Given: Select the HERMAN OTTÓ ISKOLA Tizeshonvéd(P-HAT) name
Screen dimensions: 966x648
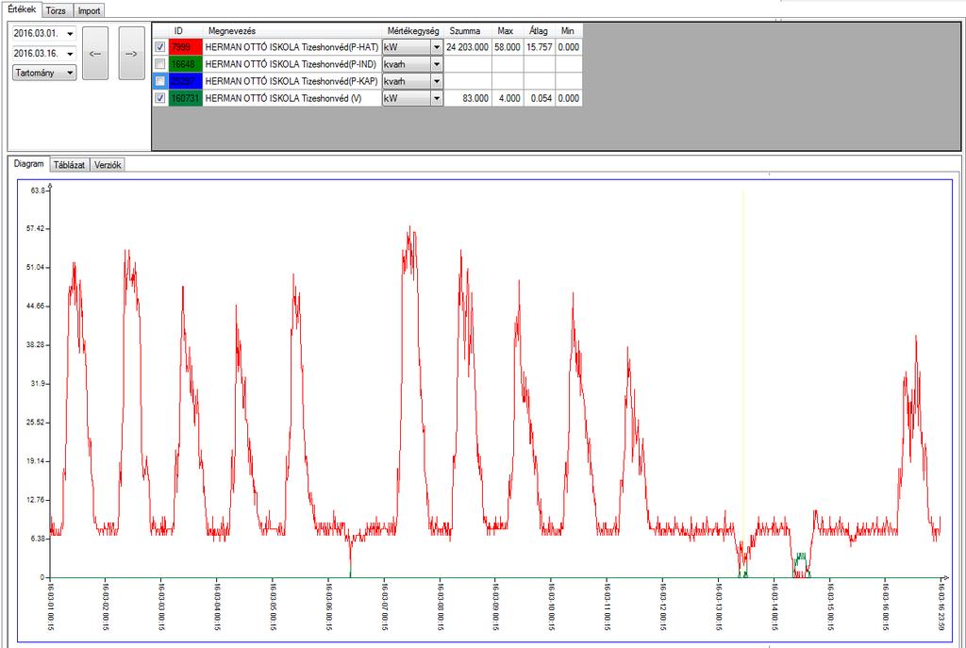Looking at the screenshot, I should [292, 47].
